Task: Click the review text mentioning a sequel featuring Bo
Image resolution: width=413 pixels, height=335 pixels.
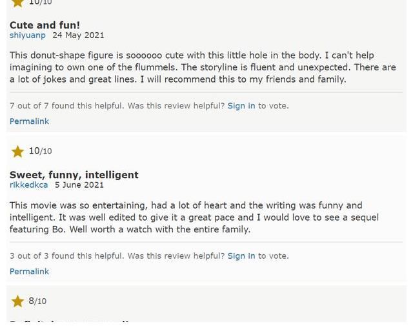Action: pyautogui.click(x=194, y=218)
